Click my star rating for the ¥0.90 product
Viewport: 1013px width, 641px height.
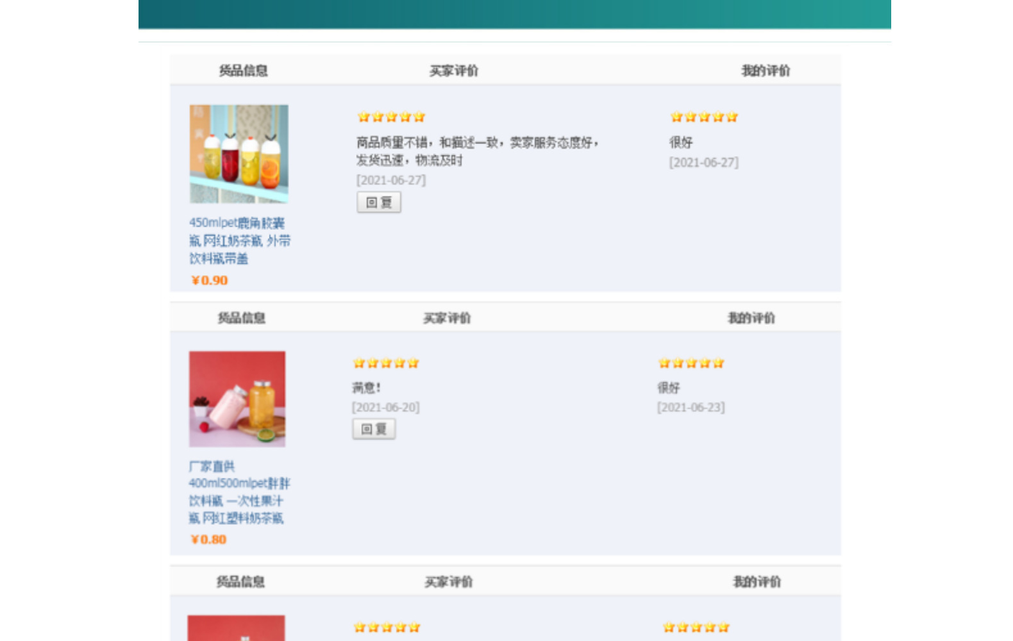click(704, 117)
